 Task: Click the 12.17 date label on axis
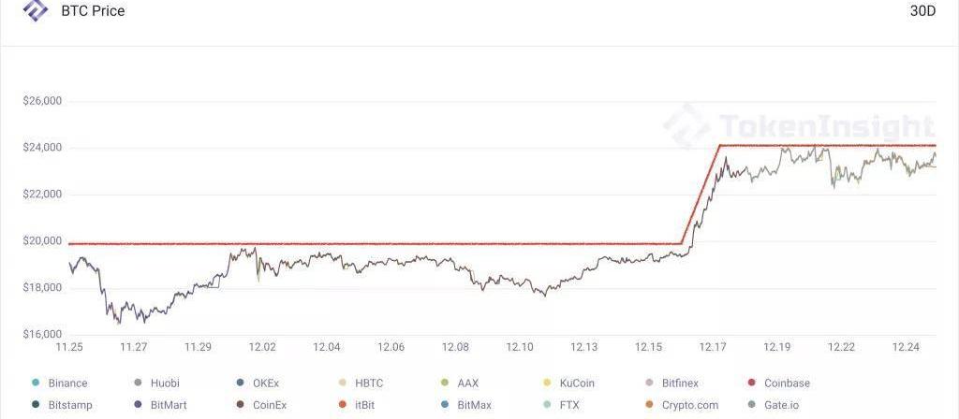coord(713,347)
